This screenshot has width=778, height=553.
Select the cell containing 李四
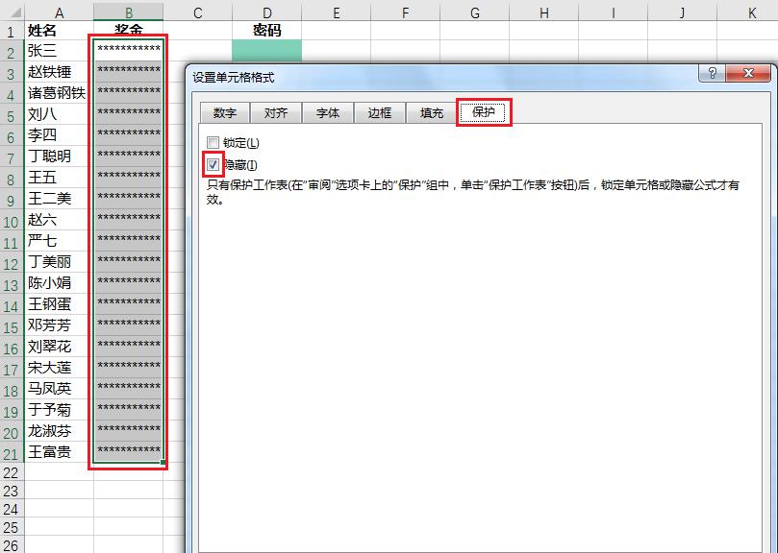coord(59,135)
